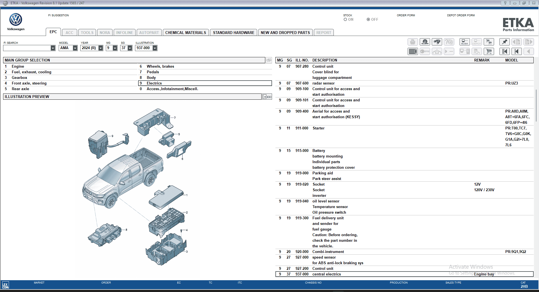539x292 pixels.
Task: Open the Standard Hardware tab
Action: pyautogui.click(x=233, y=33)
